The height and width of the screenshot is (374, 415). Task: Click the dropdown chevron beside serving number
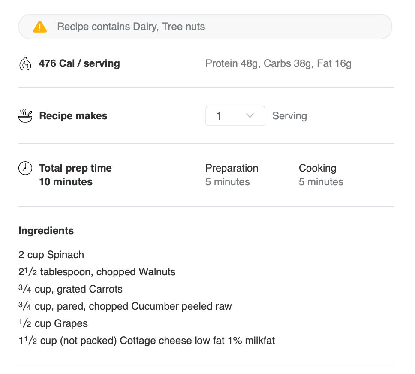click(250, 116)
